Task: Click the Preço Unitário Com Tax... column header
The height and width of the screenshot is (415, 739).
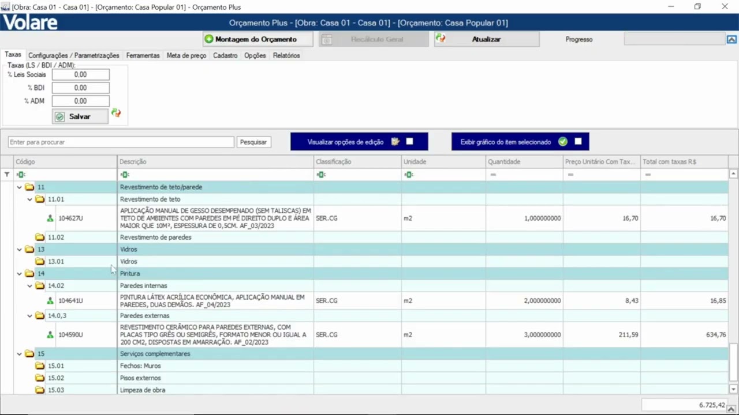Action: [x=602, y=161]
